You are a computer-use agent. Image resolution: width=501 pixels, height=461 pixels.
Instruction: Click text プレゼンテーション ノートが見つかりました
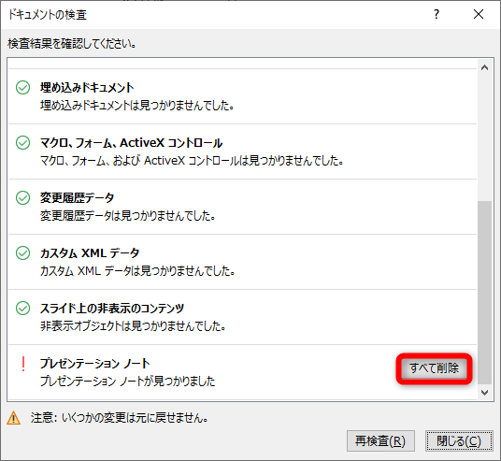[x=128, y=382]
